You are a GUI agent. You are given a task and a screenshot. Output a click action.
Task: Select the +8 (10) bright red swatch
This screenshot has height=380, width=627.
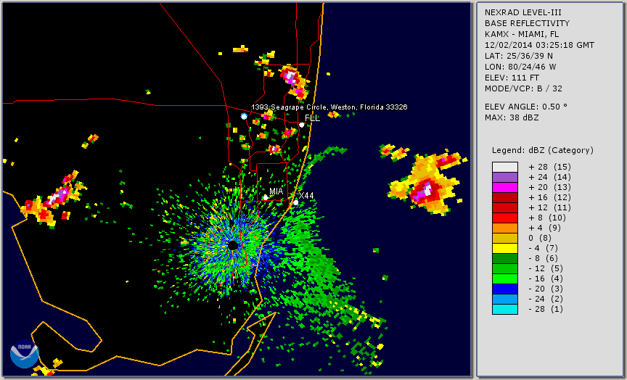(505, 218)
